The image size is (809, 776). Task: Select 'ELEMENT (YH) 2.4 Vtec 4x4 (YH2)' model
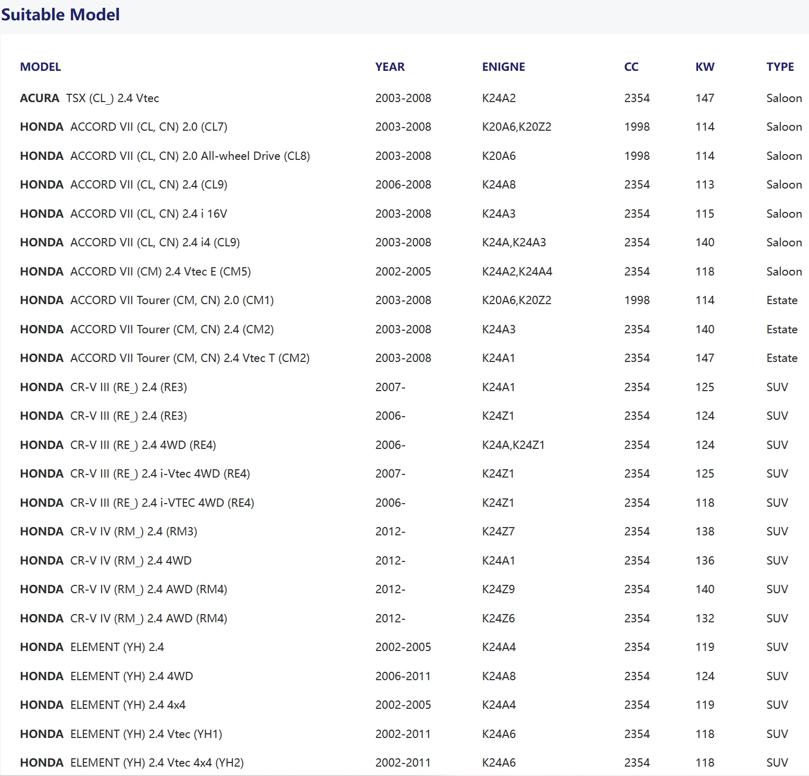pos(132,762)
